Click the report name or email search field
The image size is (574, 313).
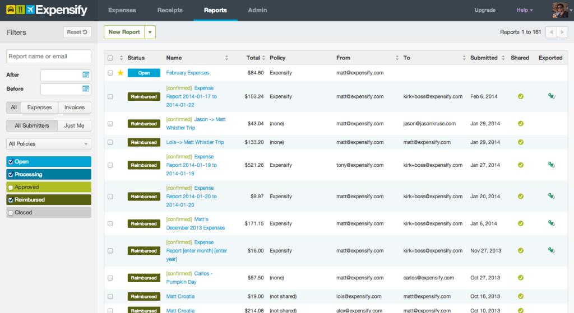[x=48, y=57]
